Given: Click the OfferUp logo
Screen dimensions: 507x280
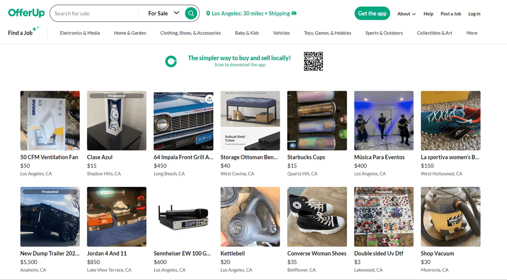Looking at the screenshot, I should click(27, 13).
